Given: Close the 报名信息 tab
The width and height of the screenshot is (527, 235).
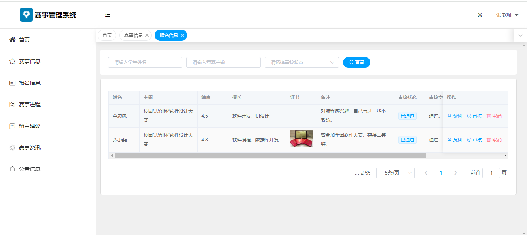Looking at the screenshot, I should click(182, 35).
